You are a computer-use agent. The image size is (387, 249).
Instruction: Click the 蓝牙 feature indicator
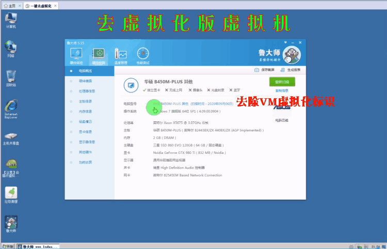[x=235, y=90]
